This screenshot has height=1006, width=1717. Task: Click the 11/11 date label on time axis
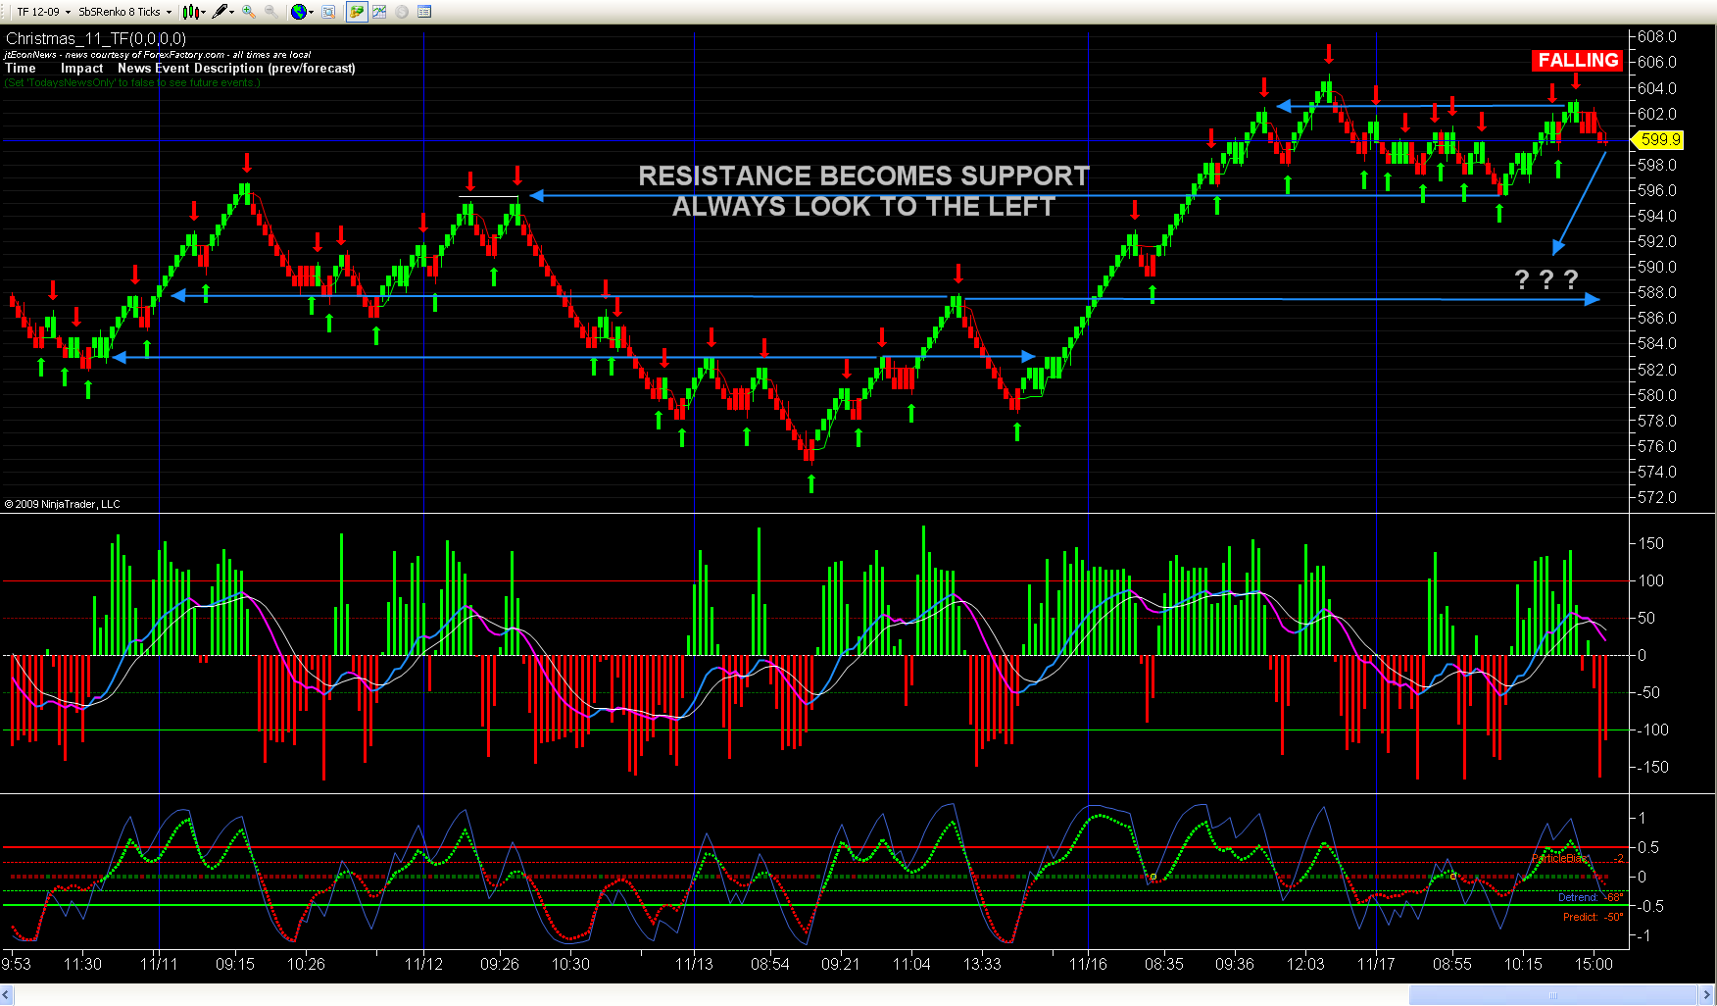click(x=159, y=965)
